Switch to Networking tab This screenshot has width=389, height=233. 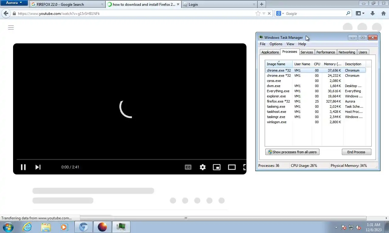[347, 52]
